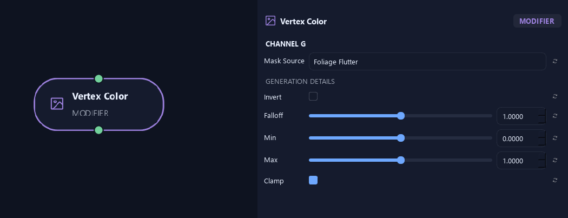Decrease Min using the down stepper
The height and width of the screenshot is (218, 568).
coord(542,142)
